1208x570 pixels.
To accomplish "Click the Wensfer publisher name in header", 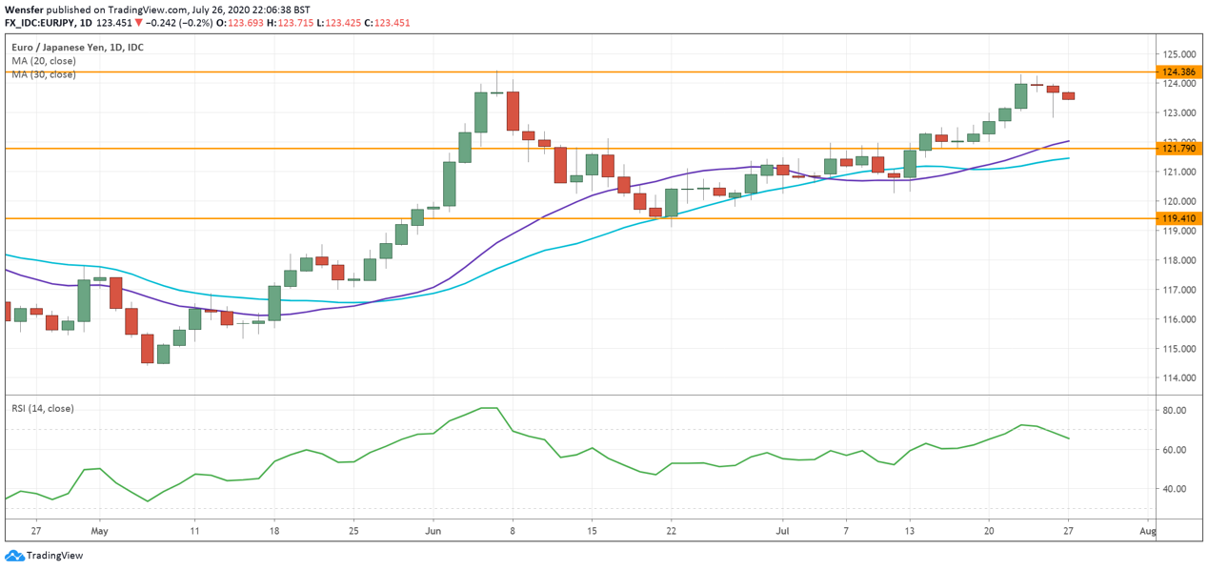I will (x=23, y=9).
